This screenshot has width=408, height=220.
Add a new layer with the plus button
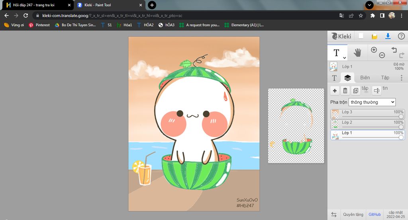[335, 91]
